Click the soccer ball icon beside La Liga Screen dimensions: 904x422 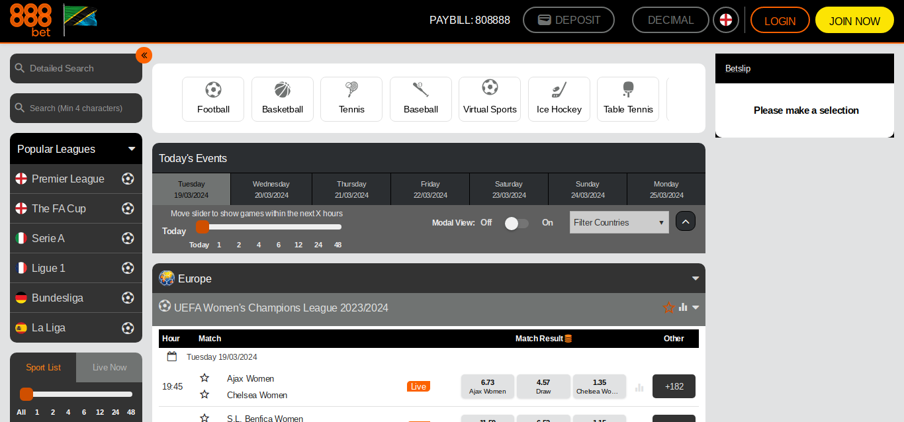click(x=128, y=327)
